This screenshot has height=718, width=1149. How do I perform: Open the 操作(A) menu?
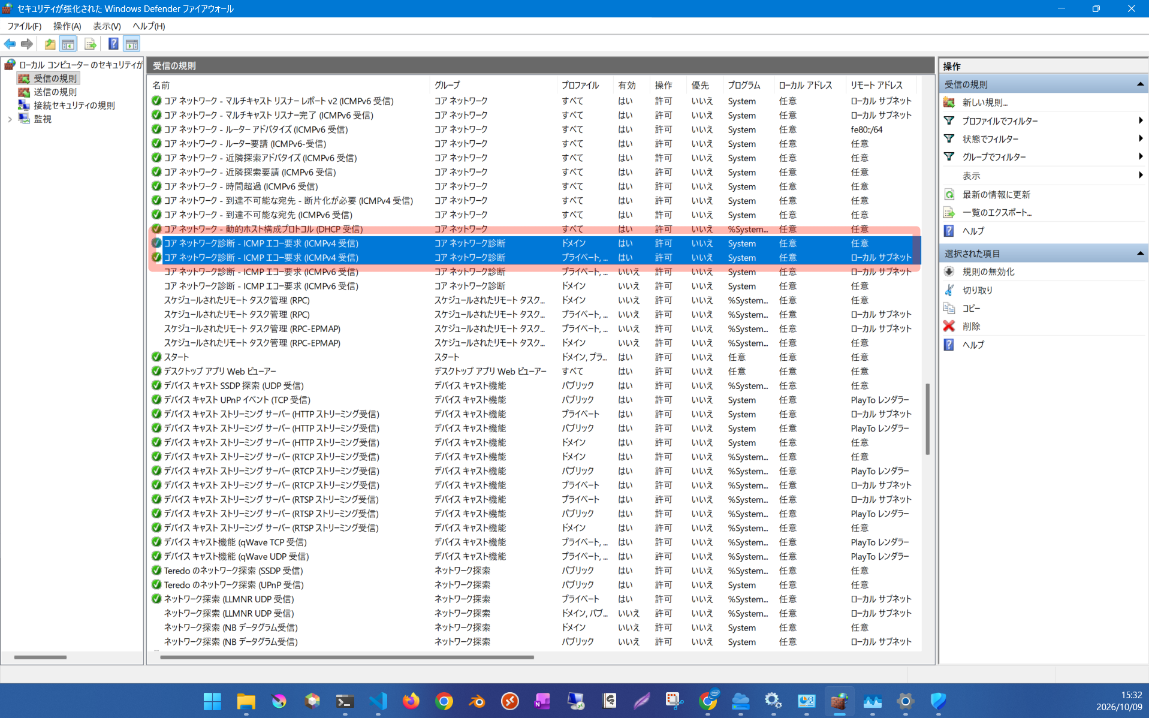(x=67, y=26)
